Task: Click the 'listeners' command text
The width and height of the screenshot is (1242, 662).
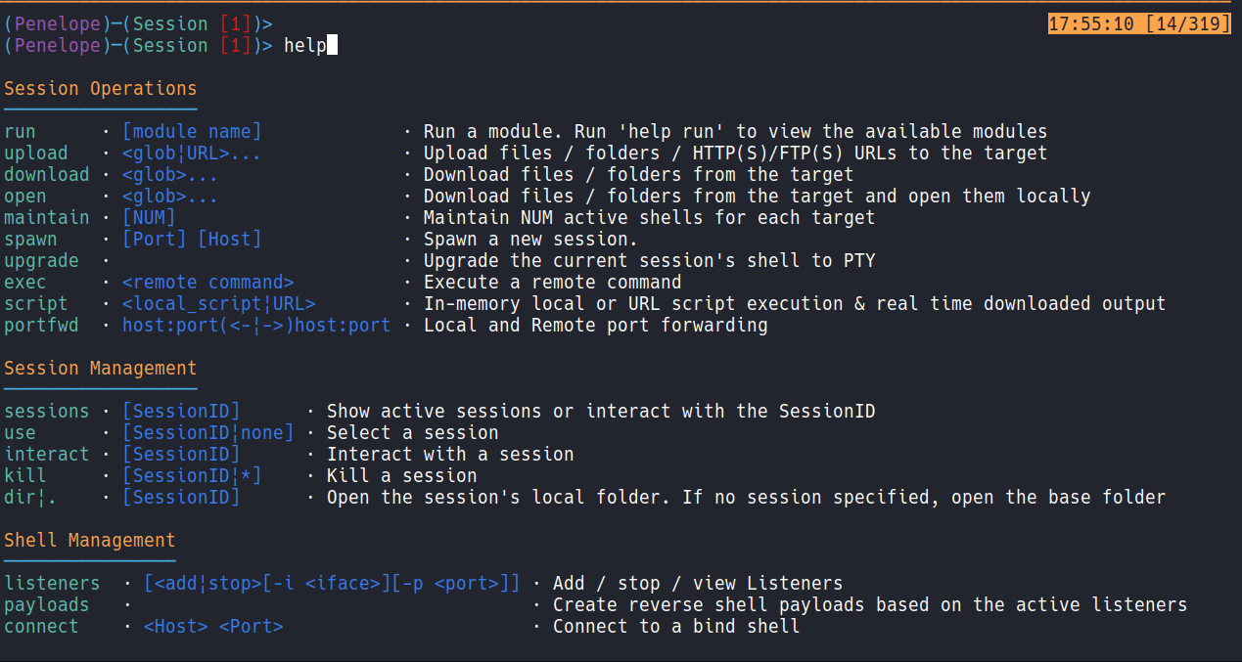Action: pos(52,584)
